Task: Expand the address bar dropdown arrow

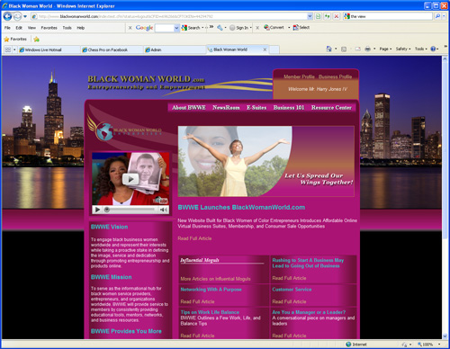Action: point(310,16)
